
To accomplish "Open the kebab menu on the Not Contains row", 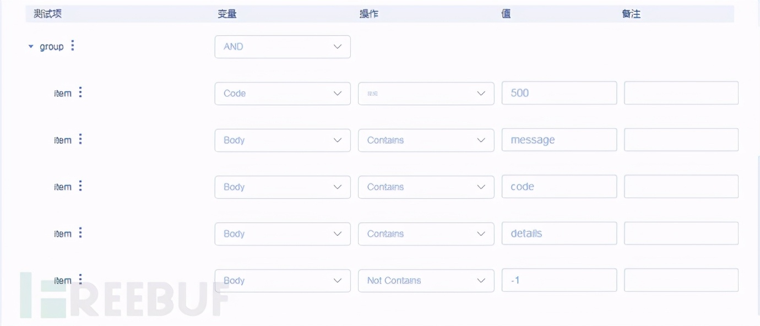I will [80, 280].
